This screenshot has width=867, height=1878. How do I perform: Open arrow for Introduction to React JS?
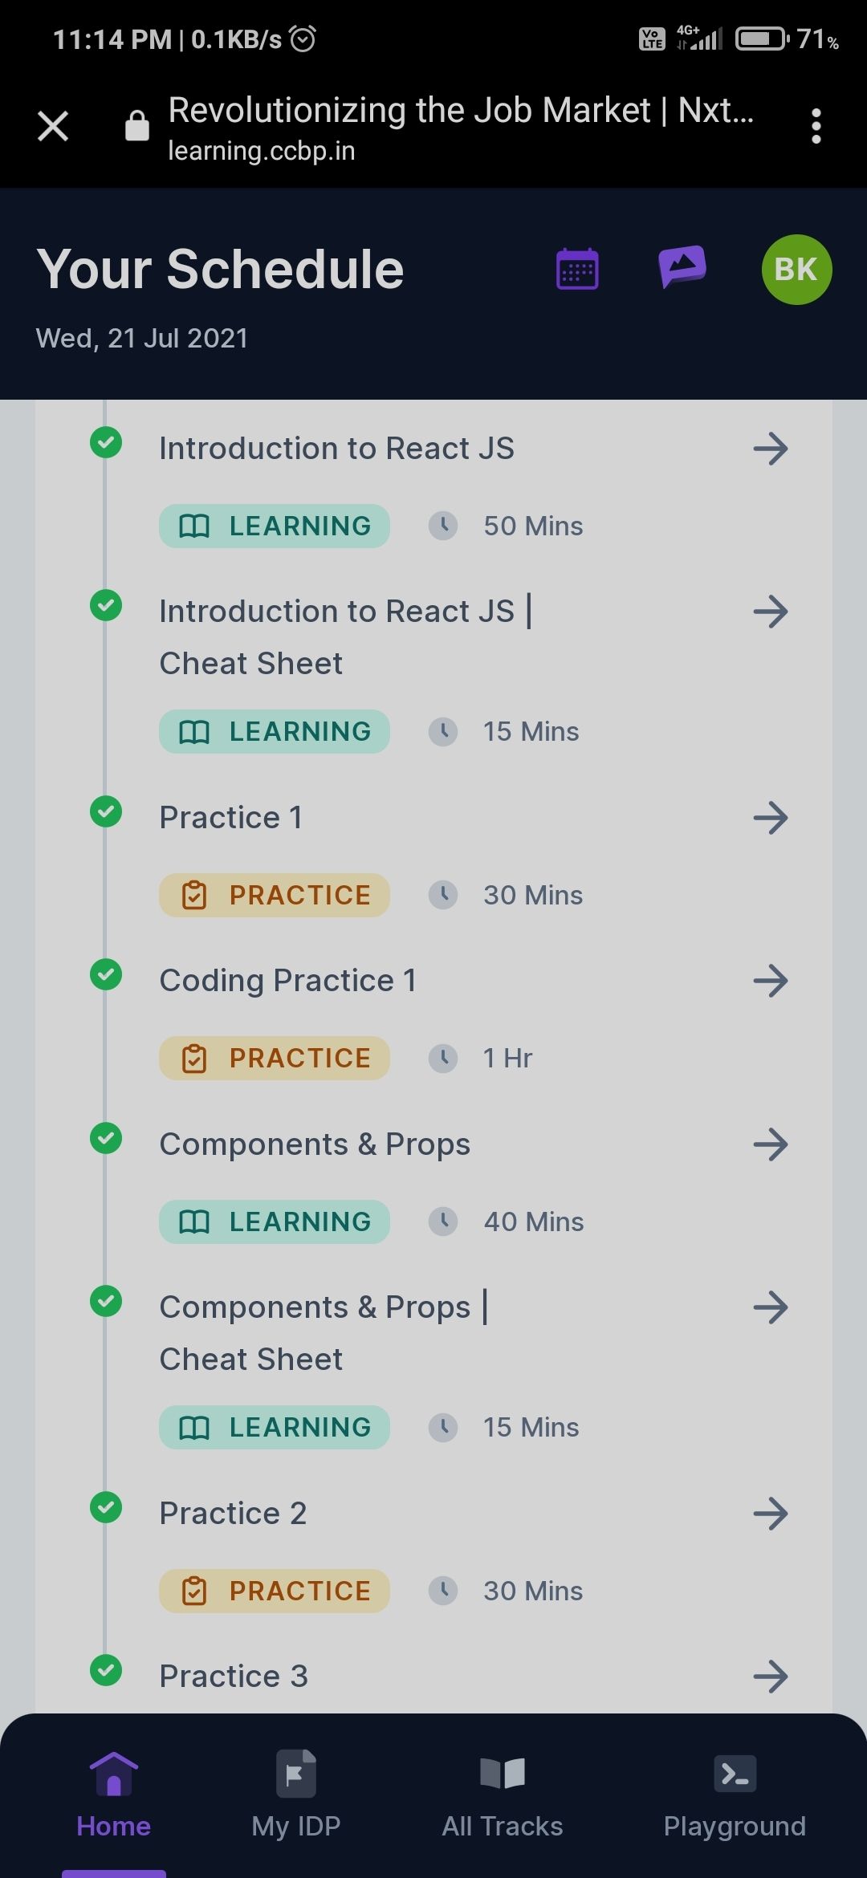click(771, 449)
